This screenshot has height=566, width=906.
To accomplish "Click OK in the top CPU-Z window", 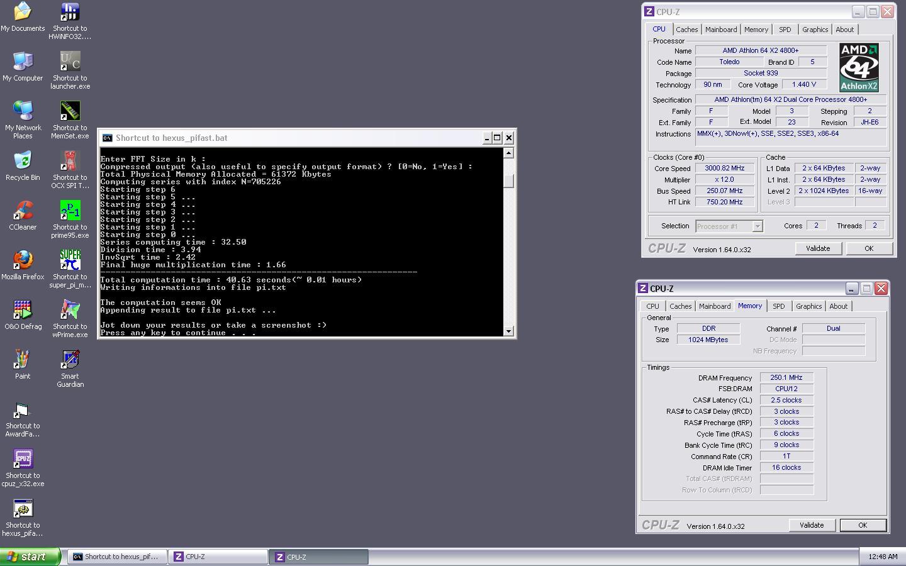I will point(869,248).
